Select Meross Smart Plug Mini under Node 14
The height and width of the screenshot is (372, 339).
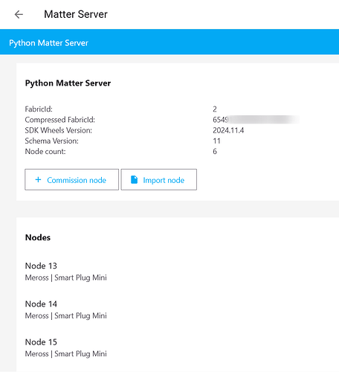66,315
